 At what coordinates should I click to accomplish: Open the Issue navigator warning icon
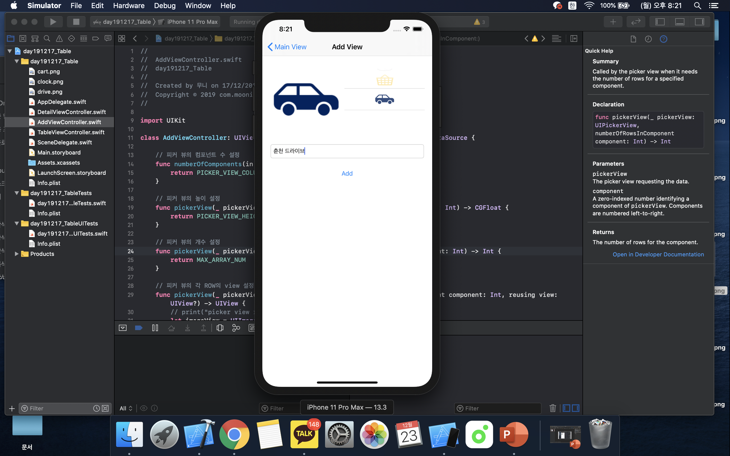coord(59,39)
